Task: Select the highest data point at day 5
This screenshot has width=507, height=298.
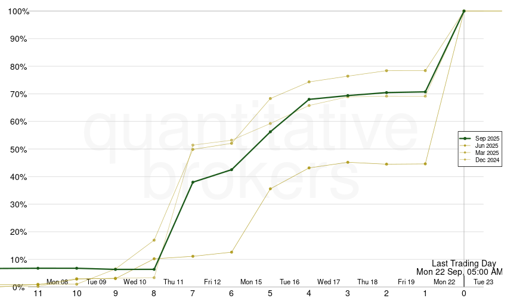Action: pos(270,98)
